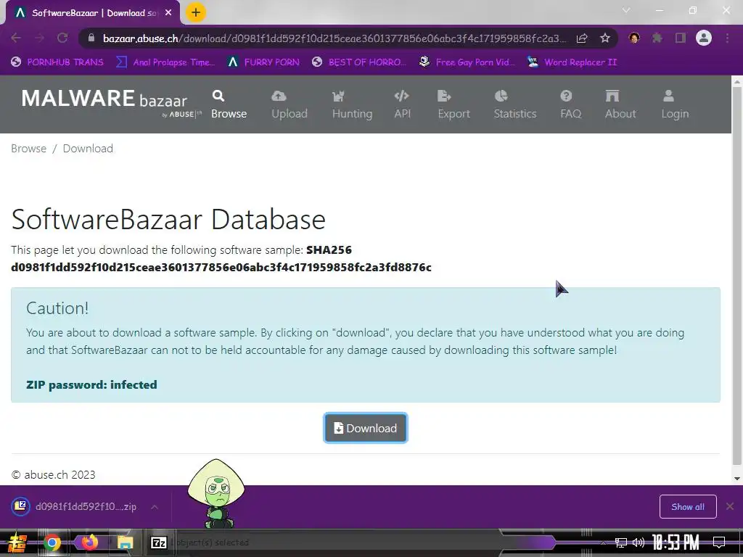Open the volume tray icon
The width and height of the screenshot is (743, 557).
[639, 542]
